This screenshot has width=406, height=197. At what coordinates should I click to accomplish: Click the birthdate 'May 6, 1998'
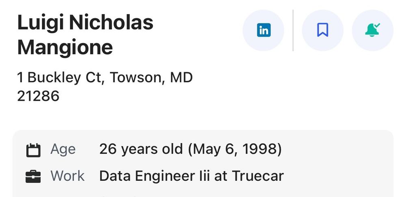click(234, 149)
